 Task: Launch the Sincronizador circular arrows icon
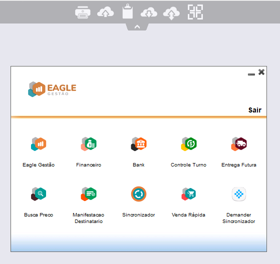pyautogui.click(x=139, y=194)
